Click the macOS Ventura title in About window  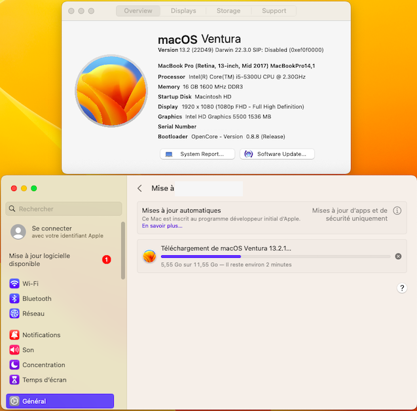(200, 39)
